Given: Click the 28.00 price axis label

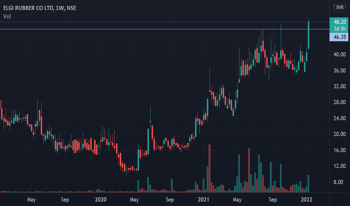Looking at the screenshot, I should tap(339, 102).
